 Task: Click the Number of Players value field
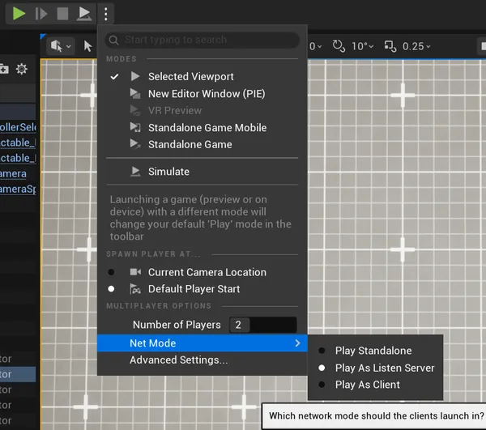pyautogui.click(x=262, y=325)
